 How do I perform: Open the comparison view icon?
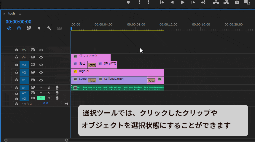pos(247,2)
